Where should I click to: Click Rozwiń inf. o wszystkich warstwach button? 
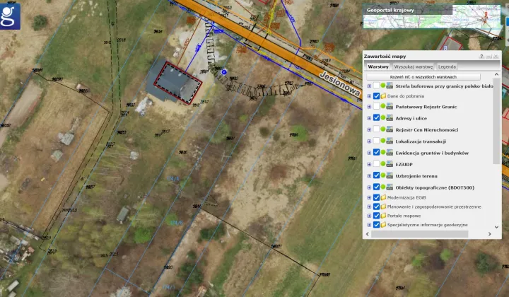(423, 77)
